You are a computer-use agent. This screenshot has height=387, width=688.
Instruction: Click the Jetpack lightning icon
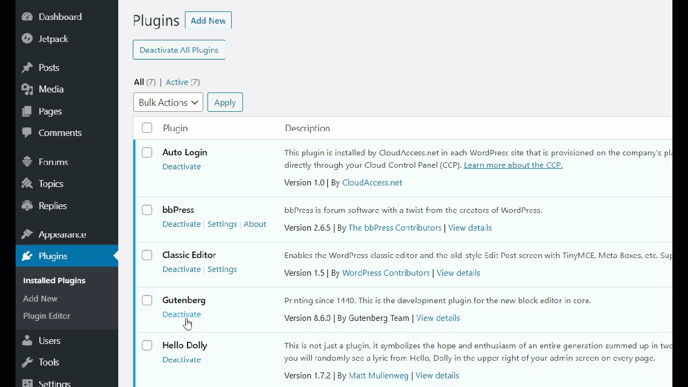click(x=27, y=39)
